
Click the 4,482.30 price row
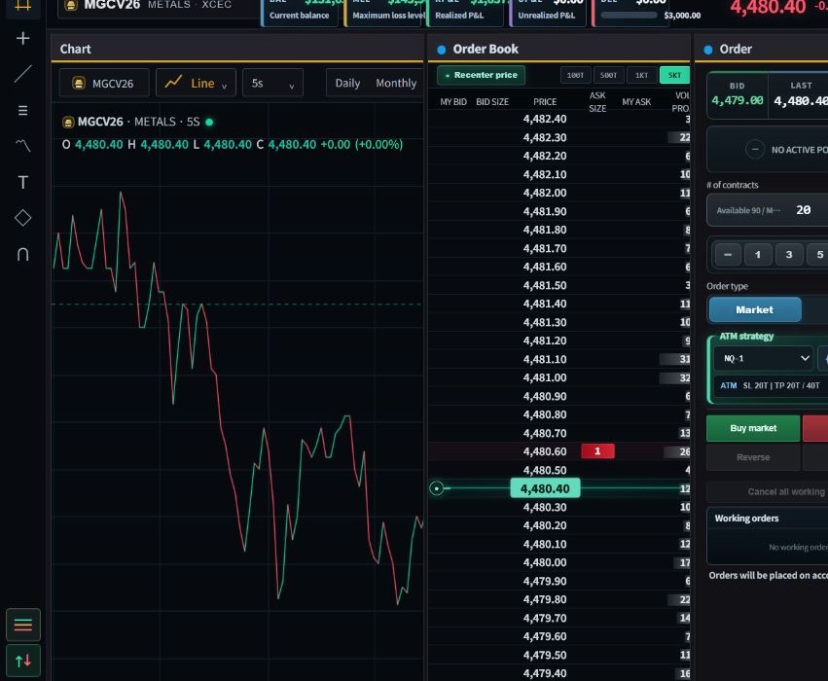point(559,137)
